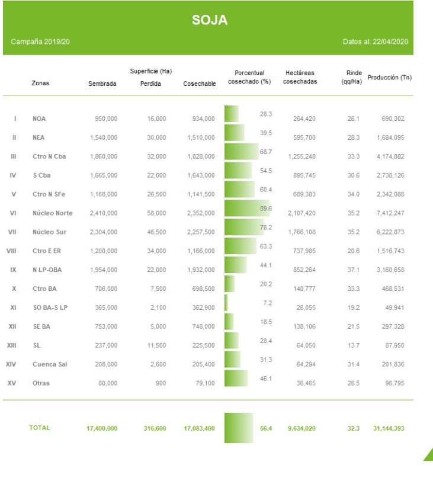433x500 pixels.
Task: Click the Producción (Tn) column header
Action: pos(389,78)
